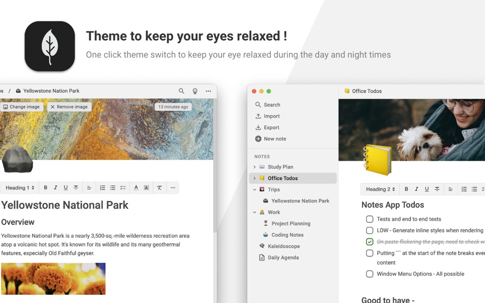This screenshot has width=485, height=303.
Task: Toggle strikethrough in Office Todos toolbar
Action: pos(436,189)
